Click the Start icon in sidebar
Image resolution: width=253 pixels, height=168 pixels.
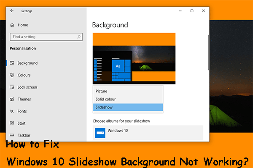pos(11,123)
